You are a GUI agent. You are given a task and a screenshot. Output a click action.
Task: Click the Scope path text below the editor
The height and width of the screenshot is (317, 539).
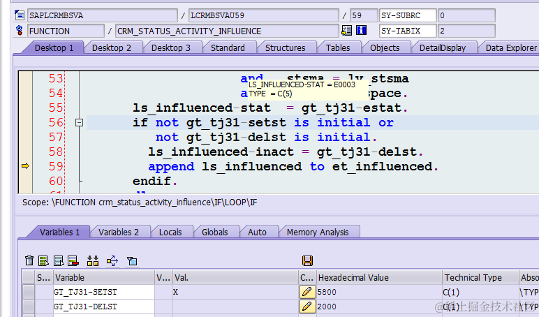(139, 202)
